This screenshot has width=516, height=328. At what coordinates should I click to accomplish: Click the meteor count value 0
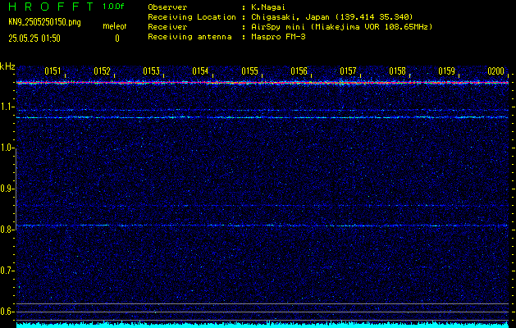(x=117, y=39)
